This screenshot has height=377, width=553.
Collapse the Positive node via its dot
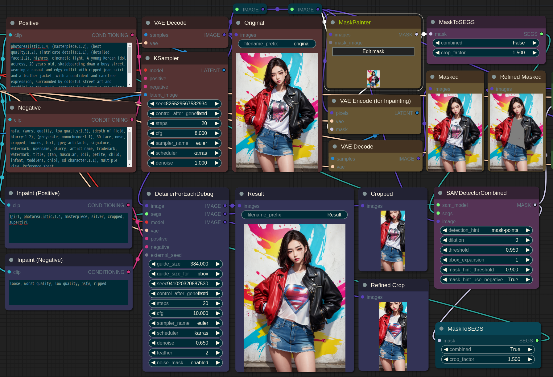12,23
